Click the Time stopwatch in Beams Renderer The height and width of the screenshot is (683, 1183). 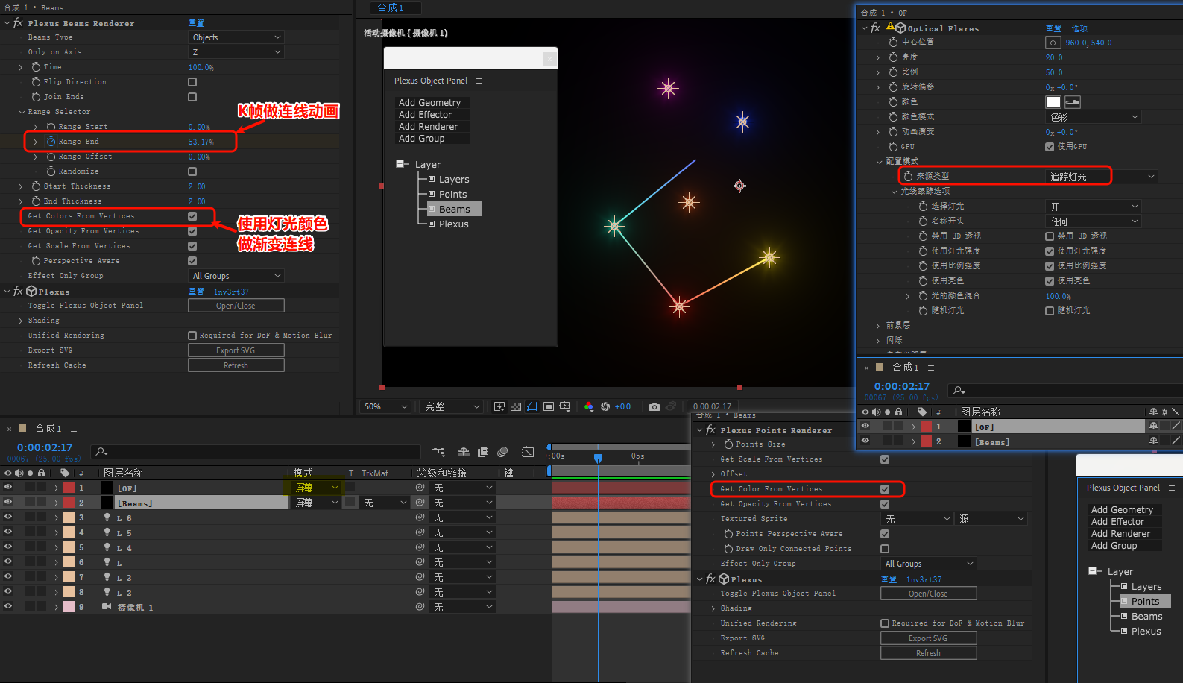point(36,67)
